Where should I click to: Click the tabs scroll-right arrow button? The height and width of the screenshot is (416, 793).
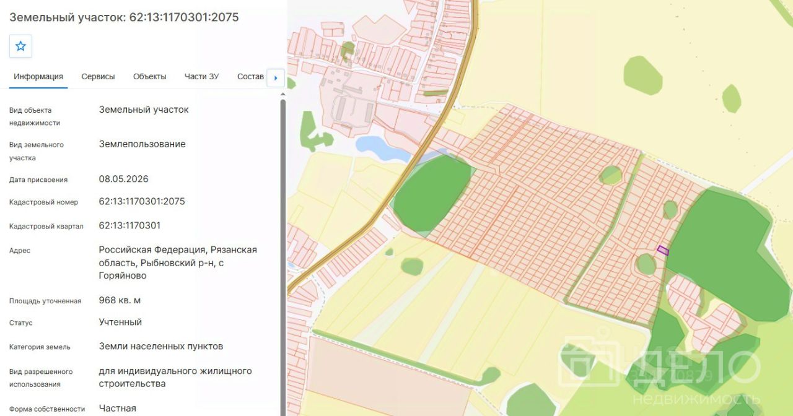point(275,78)
